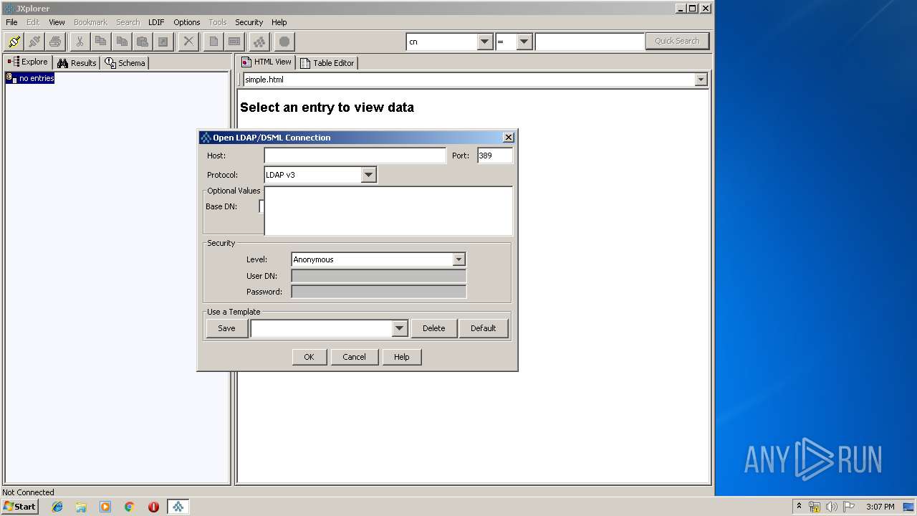
Task: Open the File menu
Action: [x=11, y=22]
